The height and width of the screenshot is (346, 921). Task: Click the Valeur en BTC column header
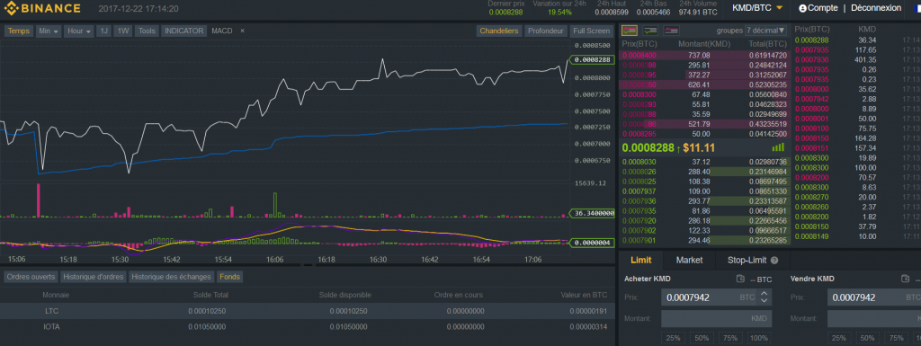pyautogui.click(x=584, y=295)
